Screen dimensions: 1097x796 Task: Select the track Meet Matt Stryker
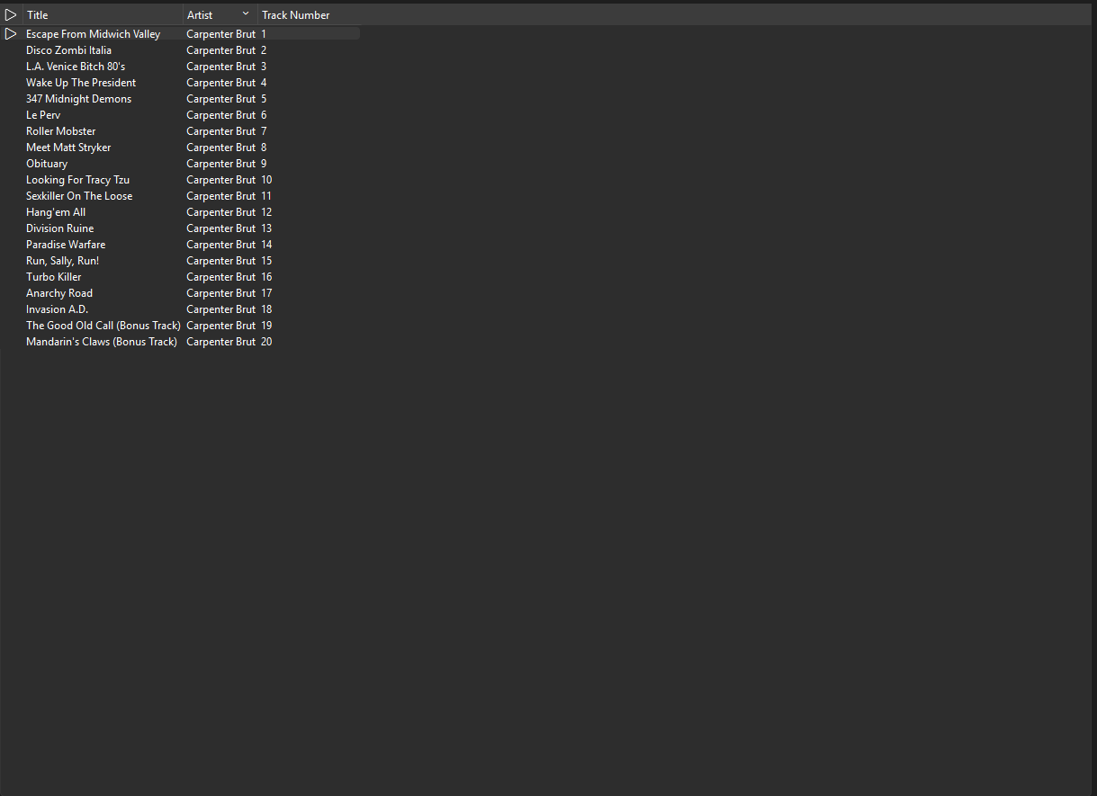click(68, 148)
